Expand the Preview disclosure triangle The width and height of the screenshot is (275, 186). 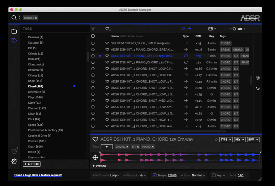pos(94,166)
